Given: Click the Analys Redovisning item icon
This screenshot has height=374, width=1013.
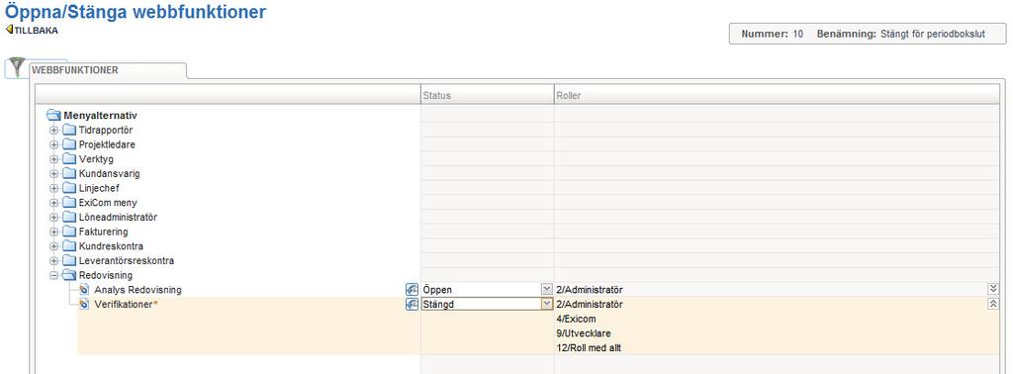Looking at the screenshot, I should [84, 289].
